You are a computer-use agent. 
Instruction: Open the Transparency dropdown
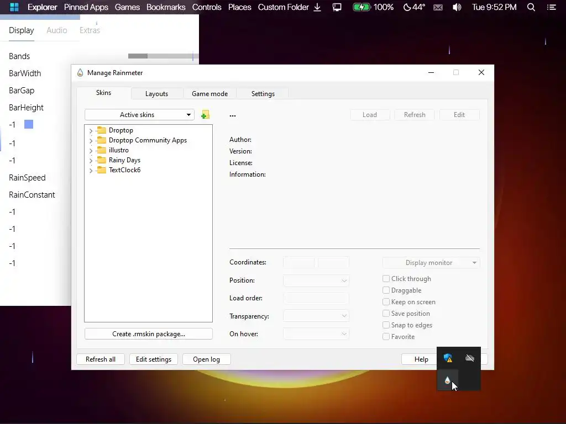coord(316,316)
